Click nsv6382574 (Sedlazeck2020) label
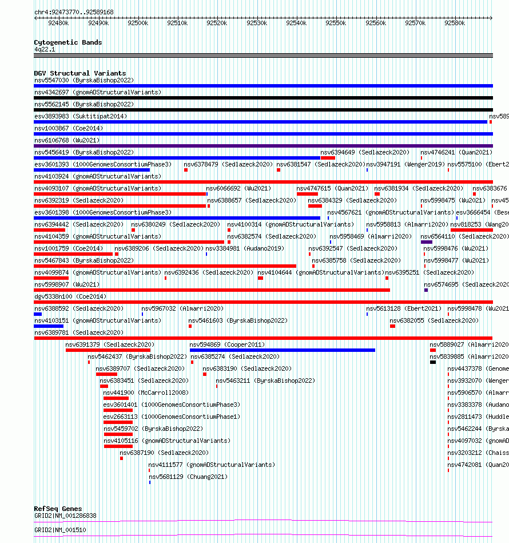 (x=272, y=236)
